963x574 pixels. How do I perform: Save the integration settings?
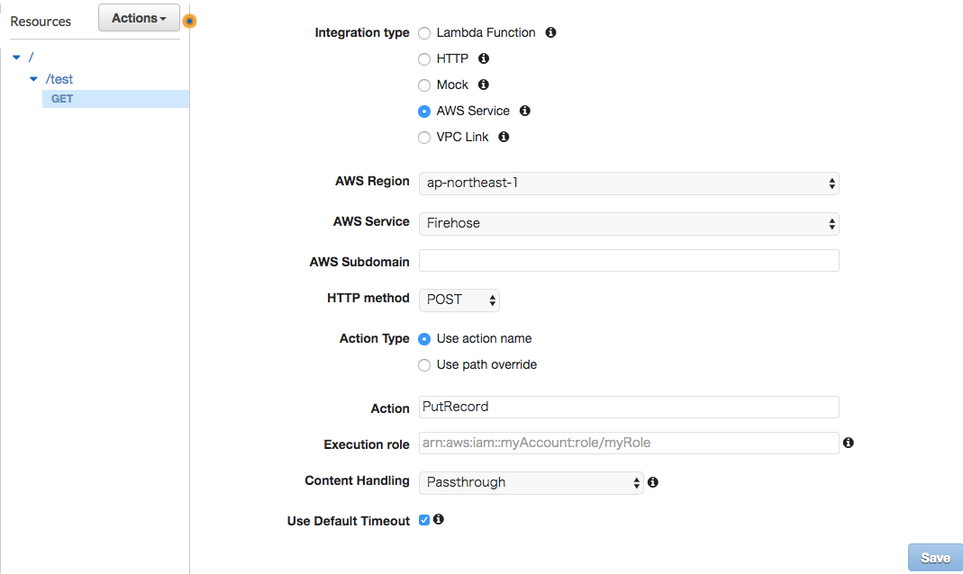click(935, 557)
